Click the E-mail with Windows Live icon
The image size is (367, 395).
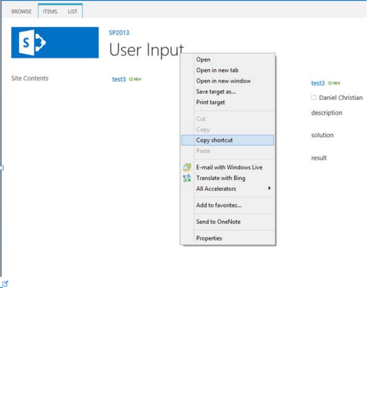click(x=187, y=167)
